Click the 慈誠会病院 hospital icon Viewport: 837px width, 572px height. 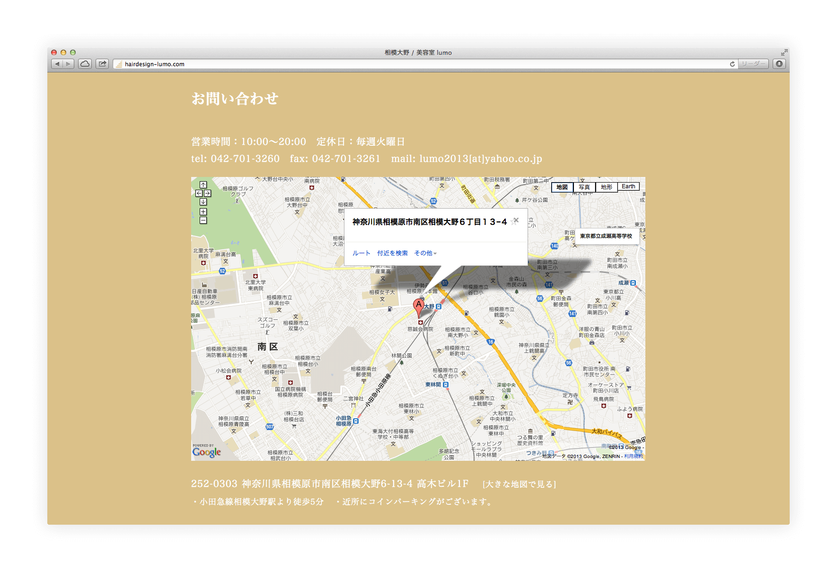420,323
